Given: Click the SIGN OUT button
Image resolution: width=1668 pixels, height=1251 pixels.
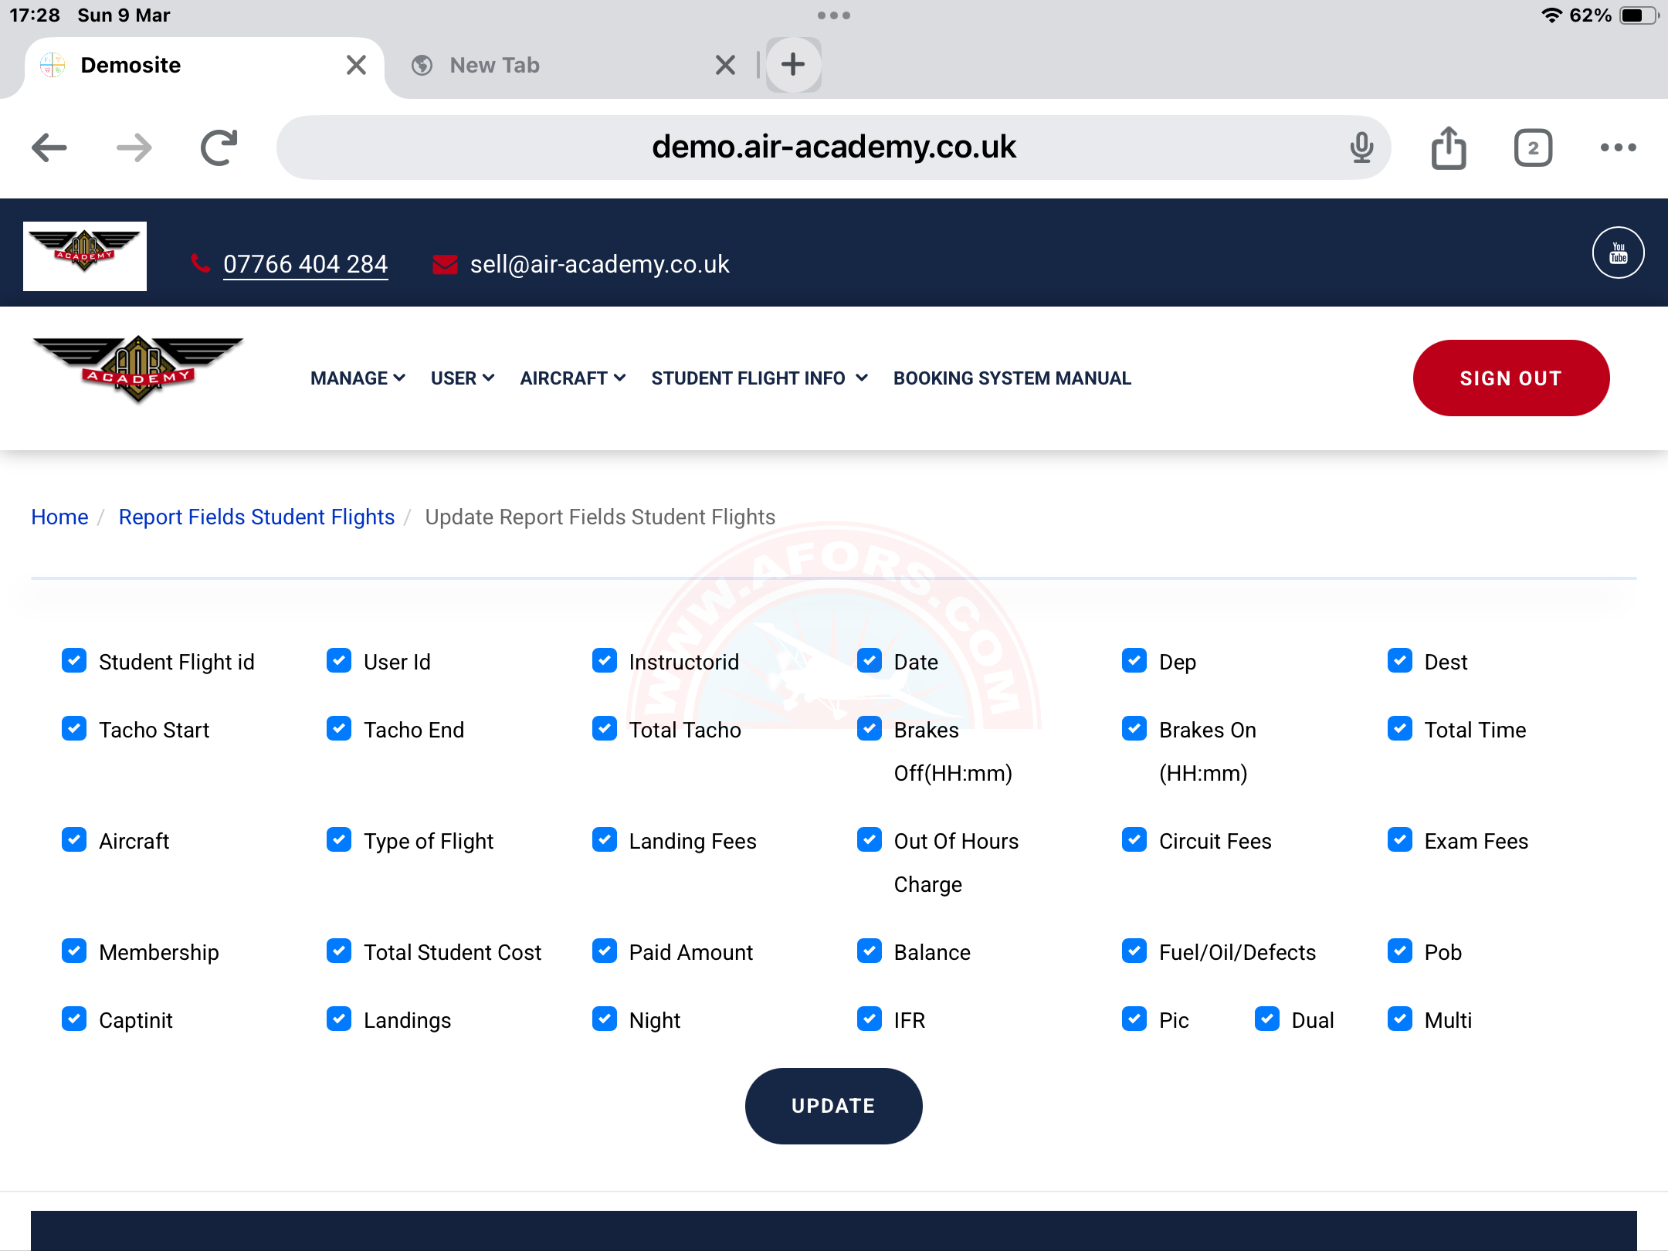Looking at the screenshot, I should point(1510,378).
